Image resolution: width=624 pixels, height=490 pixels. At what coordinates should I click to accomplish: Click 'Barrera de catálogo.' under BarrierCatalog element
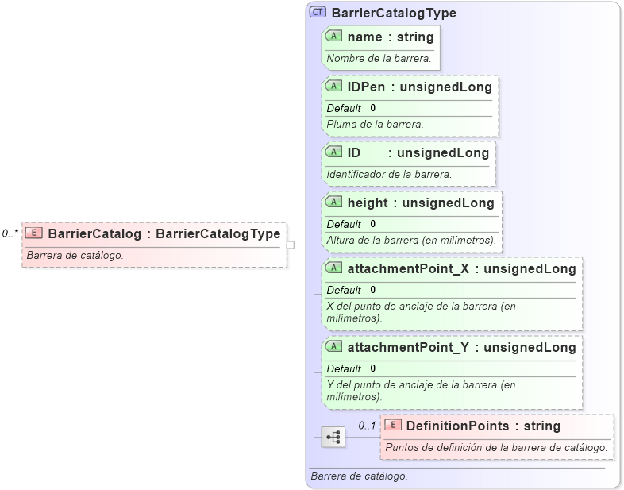[x=75, y=255]
